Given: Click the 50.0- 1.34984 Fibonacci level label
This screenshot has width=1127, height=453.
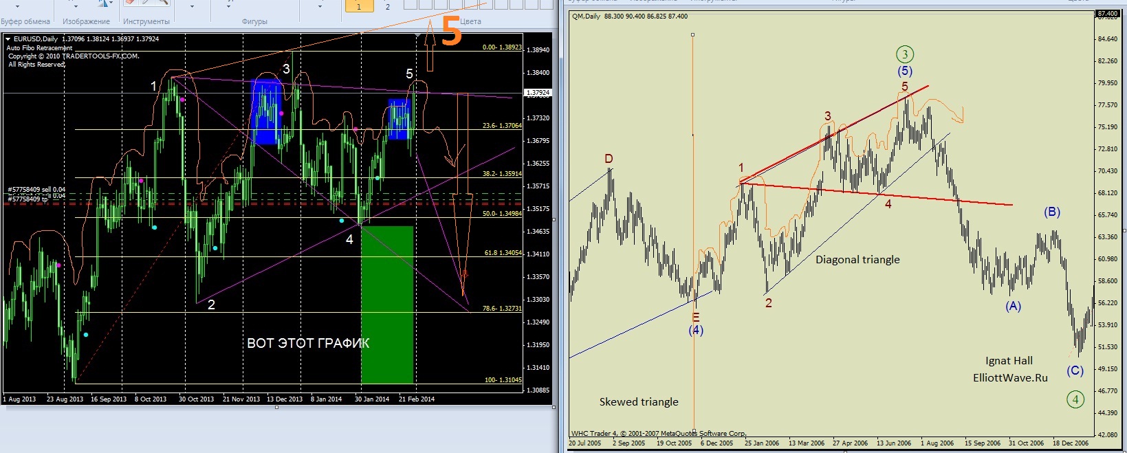Looking at the screenshot, I should (x=502, y=214).
